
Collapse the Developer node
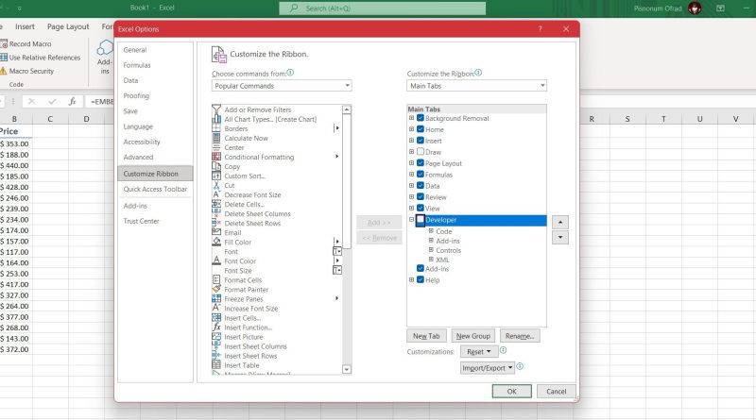pyautogui.click(x=411, y=220)
